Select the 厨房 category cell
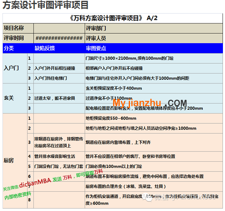Image resolution: width=225 pixels, height=211 pixels. (15, 161)
